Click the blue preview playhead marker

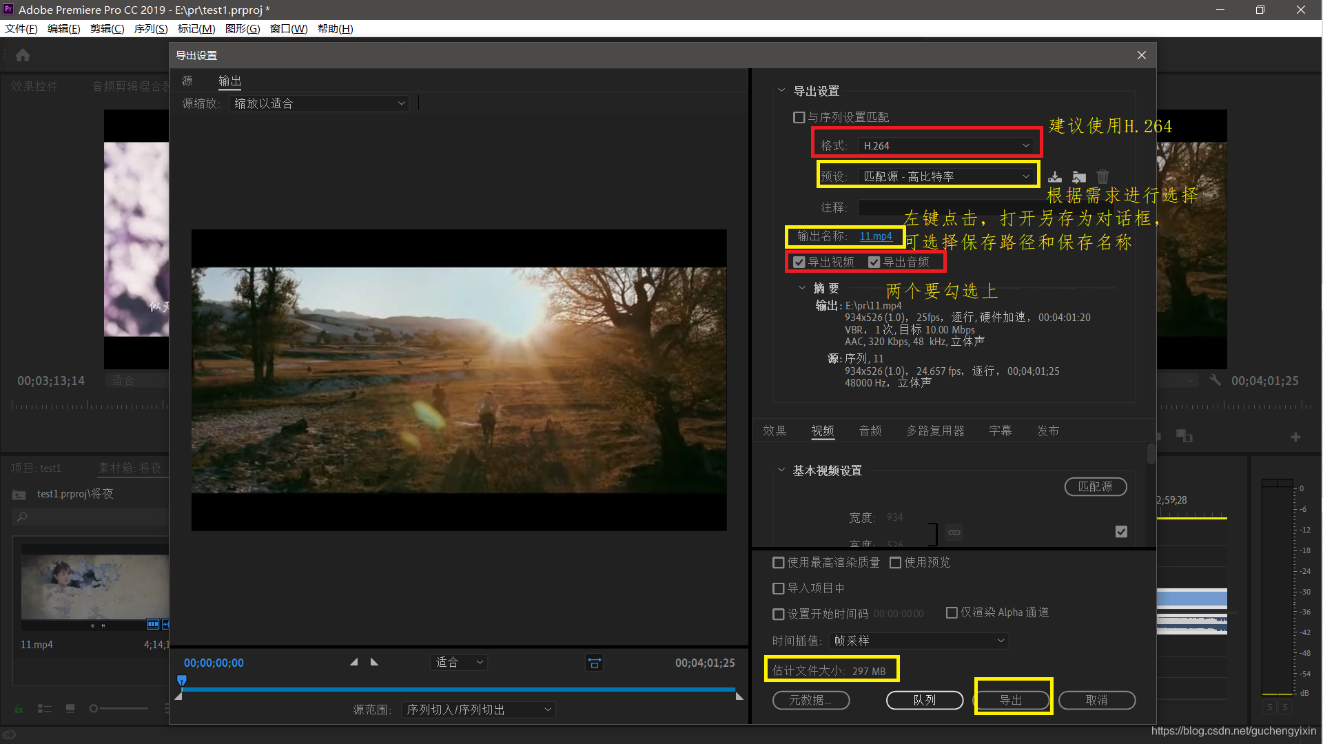pyautogui.click(x=182, y=681)
